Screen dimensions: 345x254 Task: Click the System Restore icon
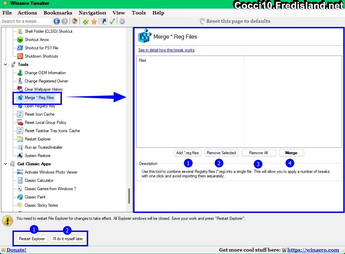tap(20, 156)
